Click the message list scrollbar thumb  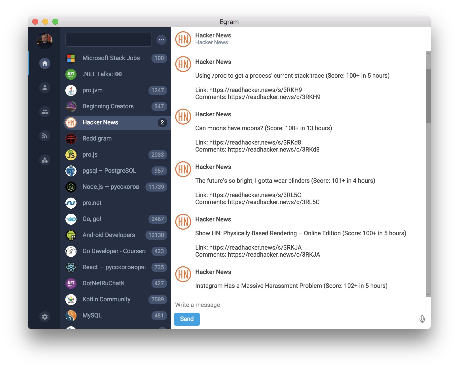pos(428,96)
